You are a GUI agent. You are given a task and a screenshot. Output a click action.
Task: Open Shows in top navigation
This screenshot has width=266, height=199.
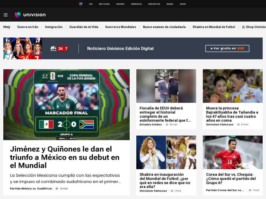(x=120, y=4)
